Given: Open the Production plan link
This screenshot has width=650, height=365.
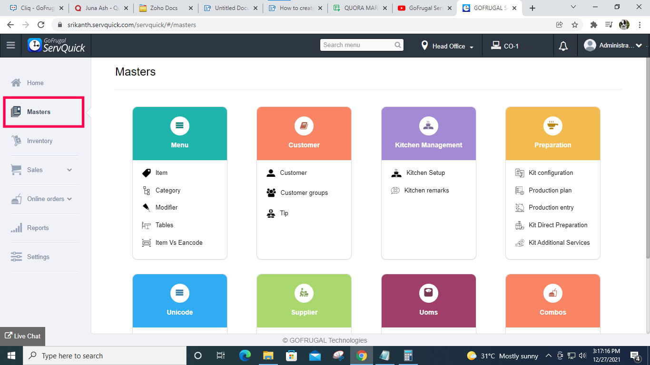Looking at the screenshot, I should pyautogui.click(x=550, y=191).
